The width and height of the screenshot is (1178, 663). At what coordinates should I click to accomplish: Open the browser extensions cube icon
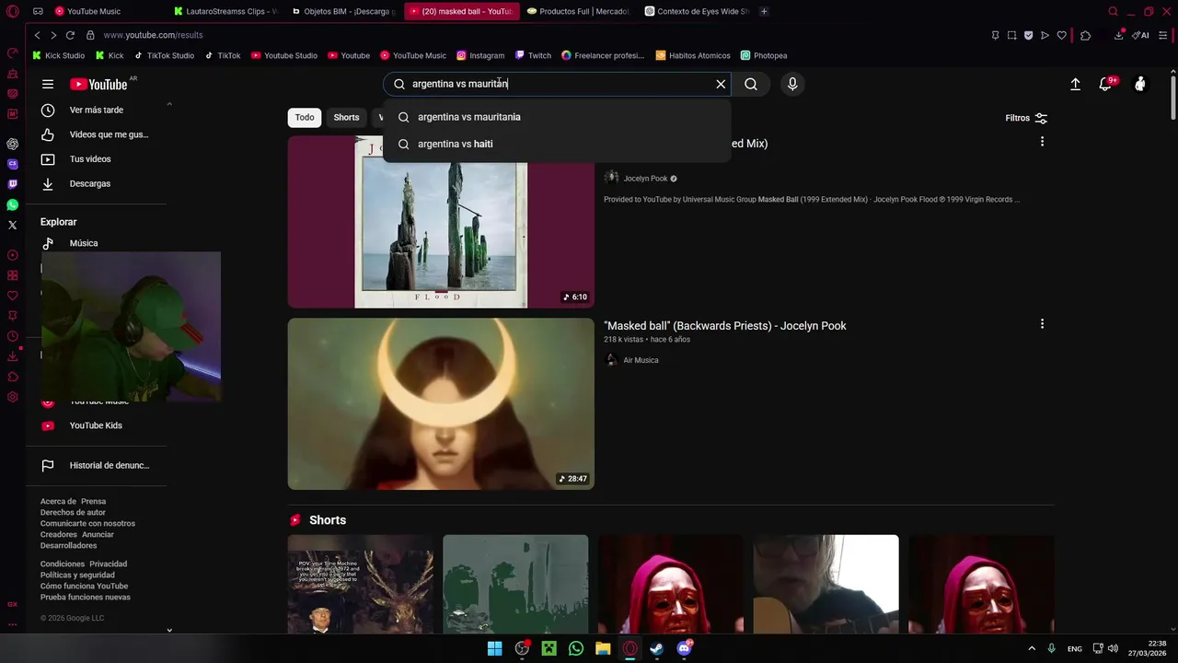(1085, 35)
